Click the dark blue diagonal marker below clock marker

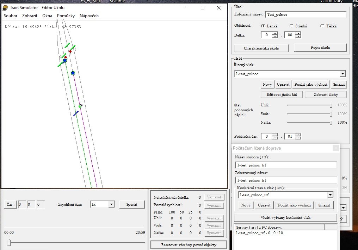click(76, 113)
